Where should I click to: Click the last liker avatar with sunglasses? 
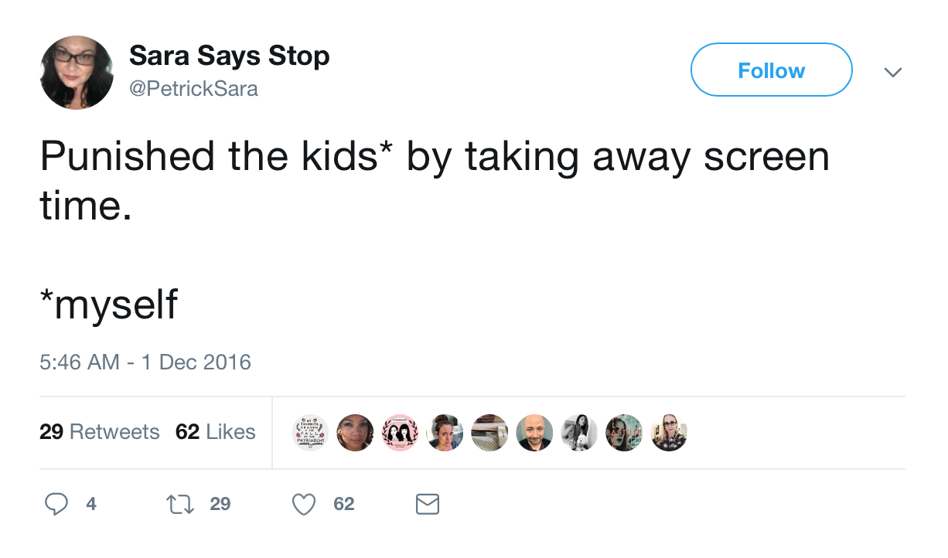[x=669, y=433]
